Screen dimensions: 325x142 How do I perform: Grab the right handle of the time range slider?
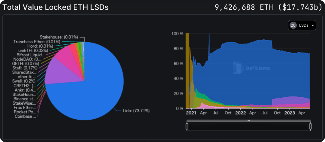tap(310, 126)
